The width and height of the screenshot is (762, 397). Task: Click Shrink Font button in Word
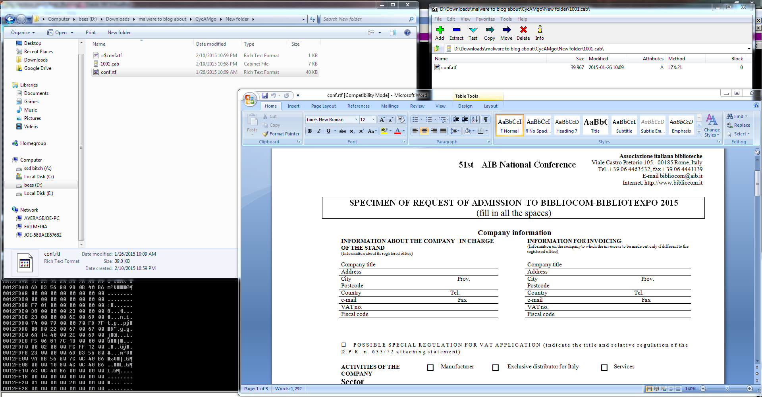391,119
